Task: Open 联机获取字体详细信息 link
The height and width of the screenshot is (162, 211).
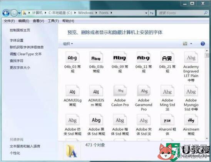Action: click(x=27, y=47)
